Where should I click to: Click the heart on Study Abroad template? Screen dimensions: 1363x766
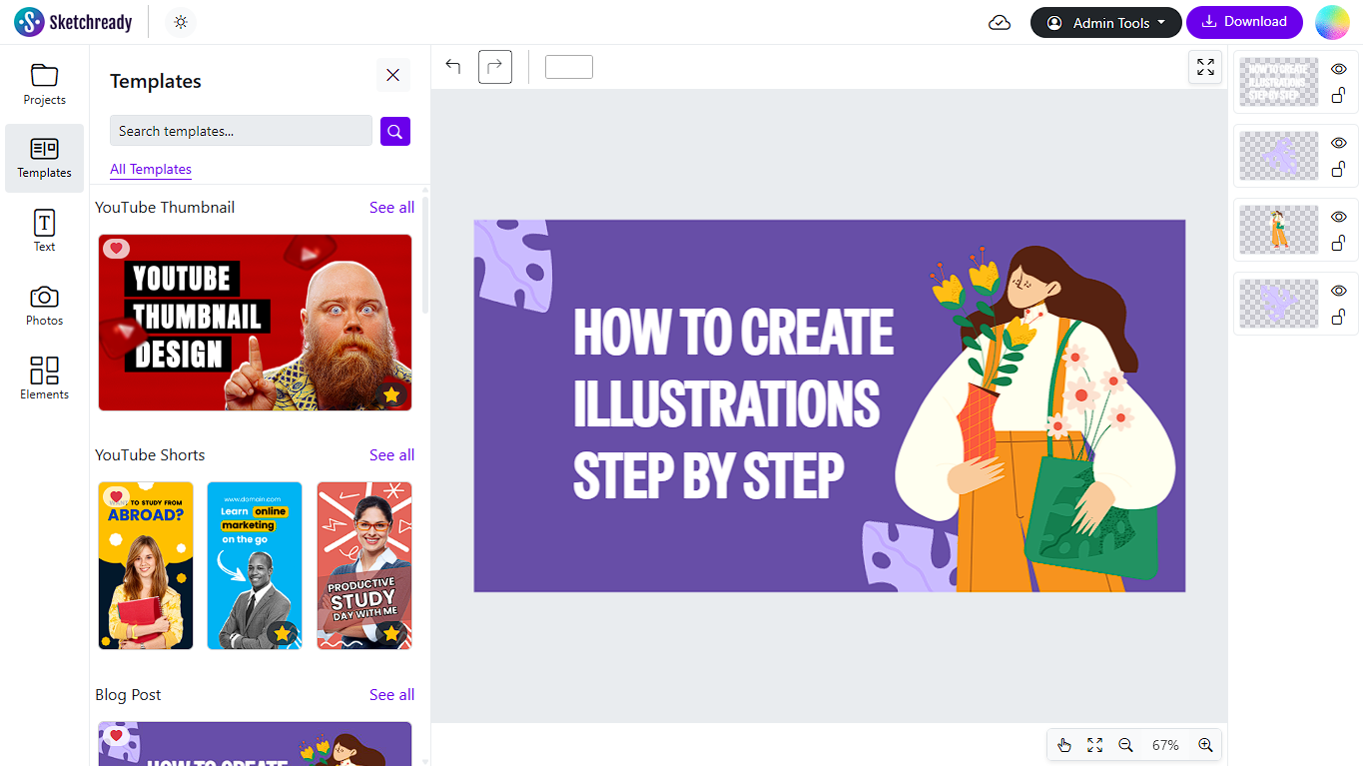(x=117, y=496)
